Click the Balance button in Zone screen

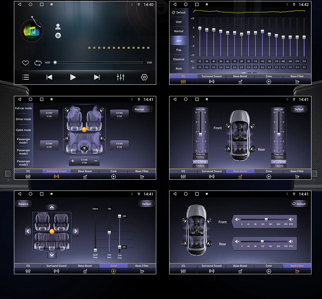tap(23, 204)
